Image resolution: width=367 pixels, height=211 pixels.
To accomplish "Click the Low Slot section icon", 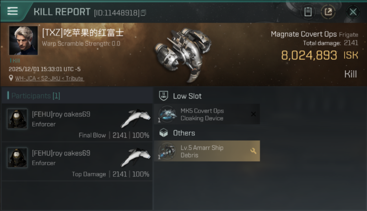I will click(x=164, y=96).
